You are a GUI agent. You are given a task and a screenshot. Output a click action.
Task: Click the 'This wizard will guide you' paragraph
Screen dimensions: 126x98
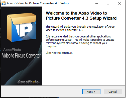(x=80, y=28)
